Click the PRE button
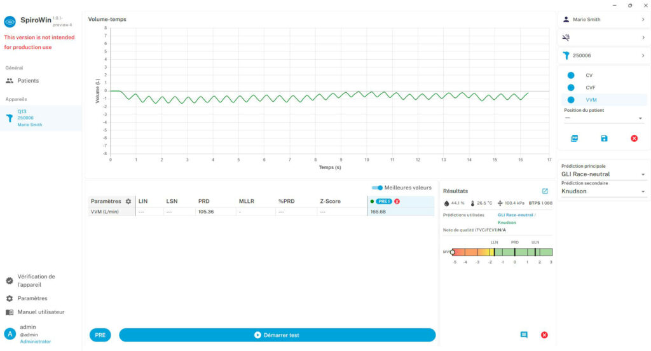This screenshot has height=351, width=651. 100,335
